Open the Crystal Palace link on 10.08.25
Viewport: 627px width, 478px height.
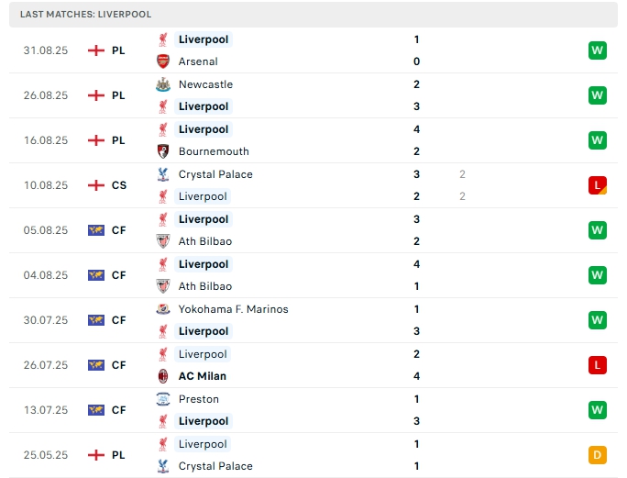(x=215, y=174)
